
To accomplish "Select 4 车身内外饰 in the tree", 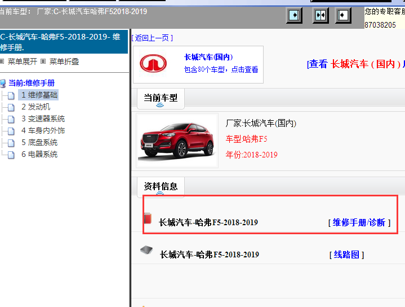I will pyautogui.click(x=43, y=130).
